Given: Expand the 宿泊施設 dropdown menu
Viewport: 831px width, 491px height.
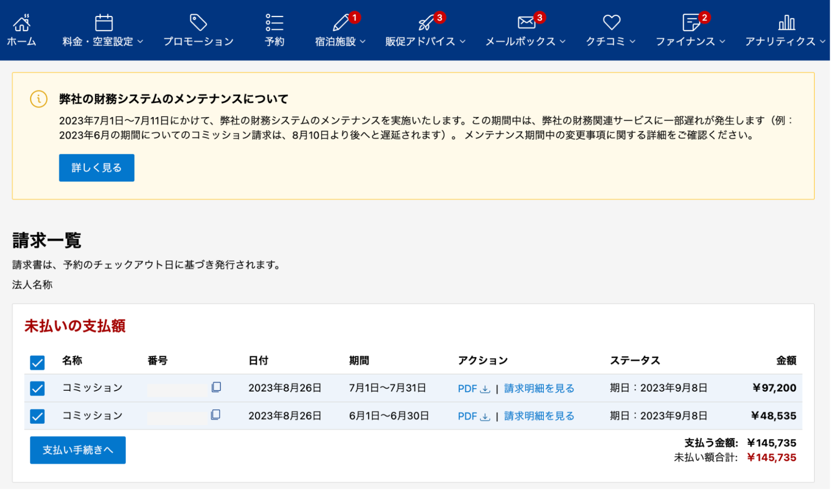Looking at the screenshot, I should (340, 41).
